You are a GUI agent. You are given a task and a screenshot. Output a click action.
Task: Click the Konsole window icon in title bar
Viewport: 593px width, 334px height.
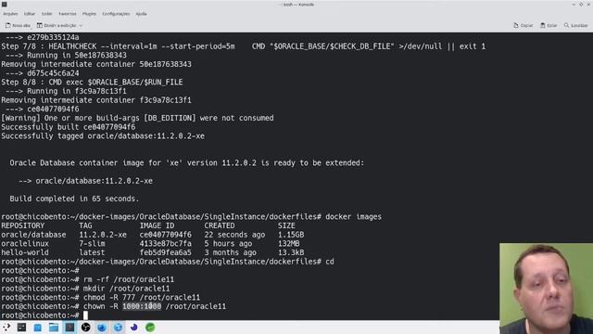point(4,4)
